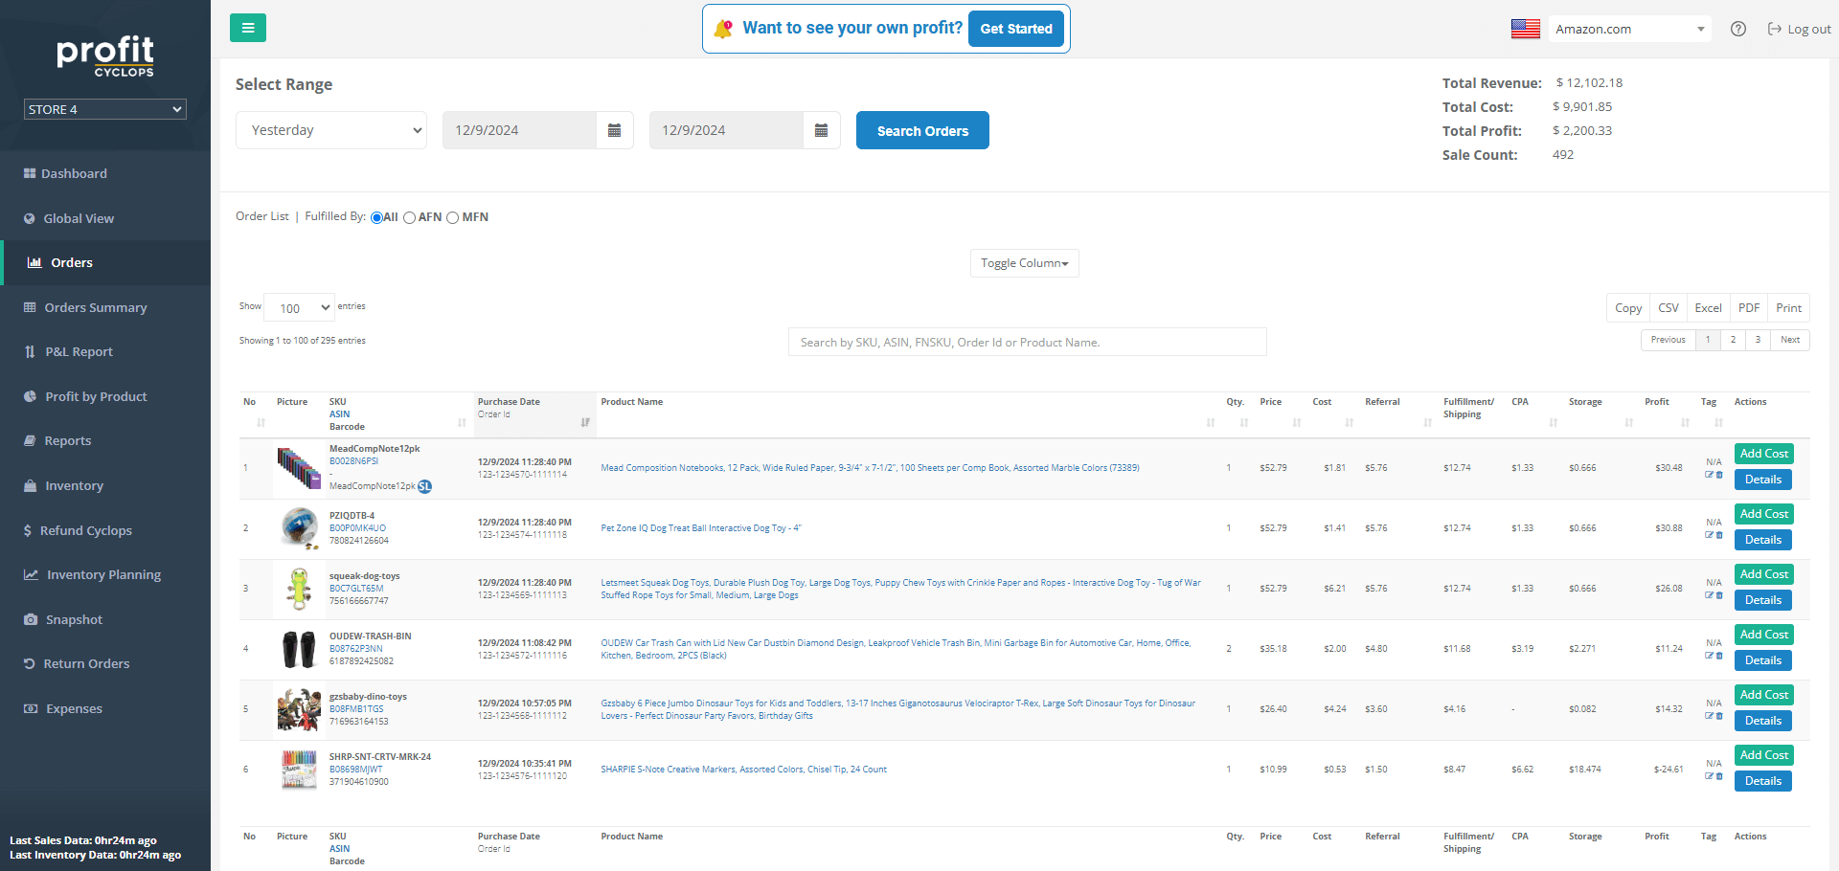Screen dimensions: 1839x871
Task: Edit tag icon for squeak-dog-toys row
Action: [x=1709, y=595]
